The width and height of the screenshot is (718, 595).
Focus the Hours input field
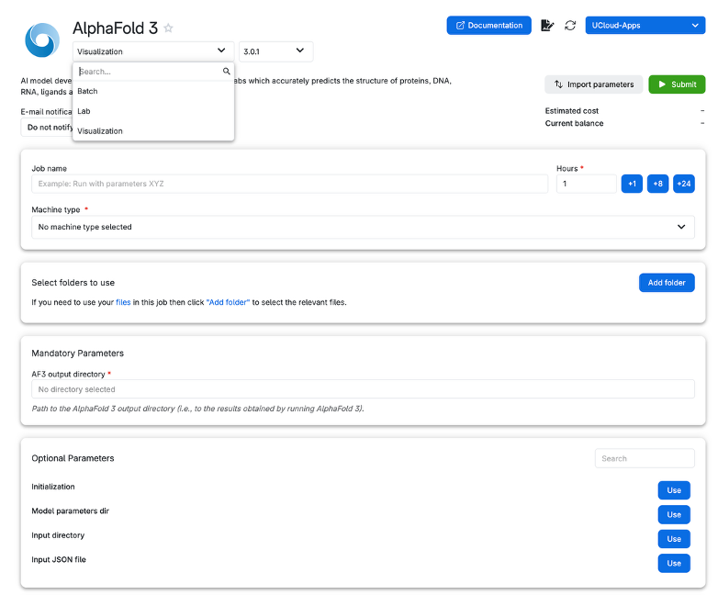pyautogui.click(x=586, y=184)
